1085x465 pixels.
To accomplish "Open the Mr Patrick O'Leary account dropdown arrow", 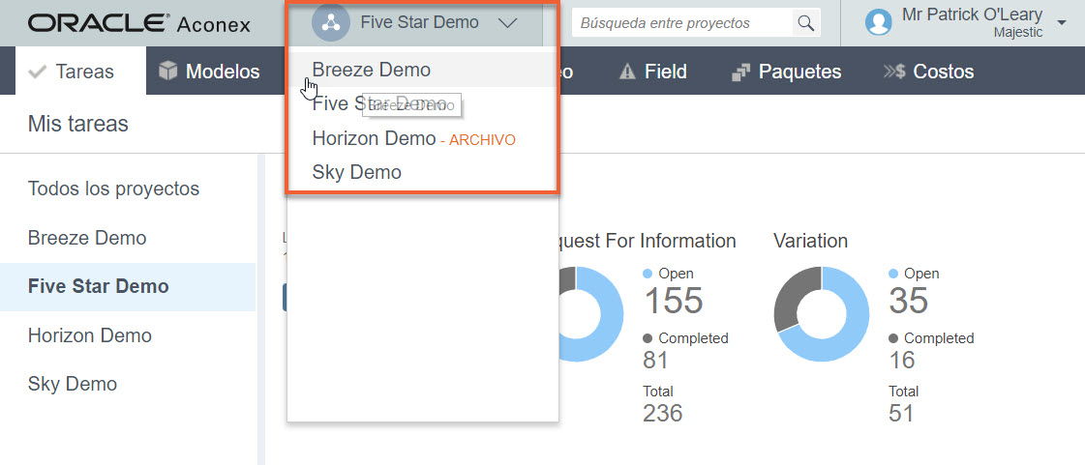I will (1062, 23).
